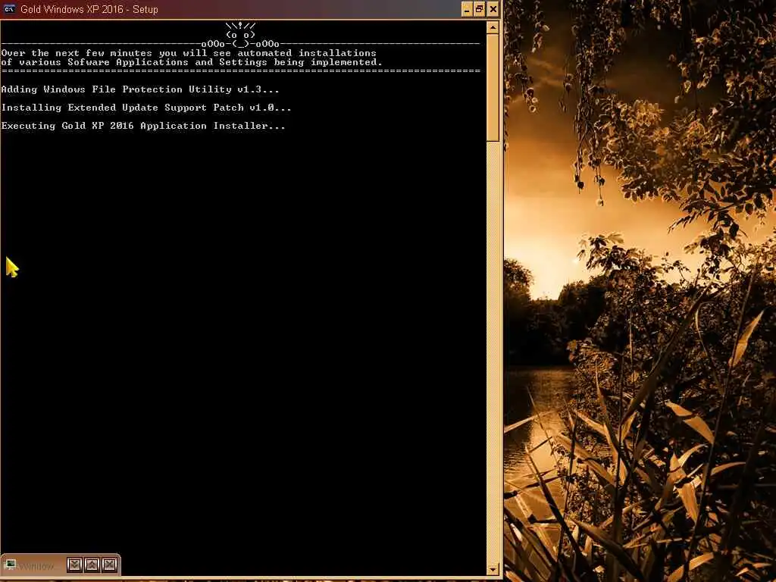Click the 'Installing Extended Update Support Patch v1.0...' line
The image size is (776, 582).
click(146, 108)
